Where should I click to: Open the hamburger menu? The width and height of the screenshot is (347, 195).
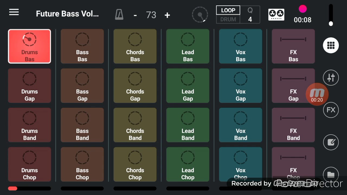point(14,12)
